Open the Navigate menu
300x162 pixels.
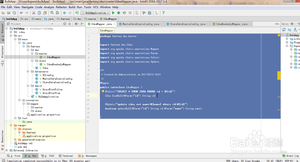click(x=27, y=7)
